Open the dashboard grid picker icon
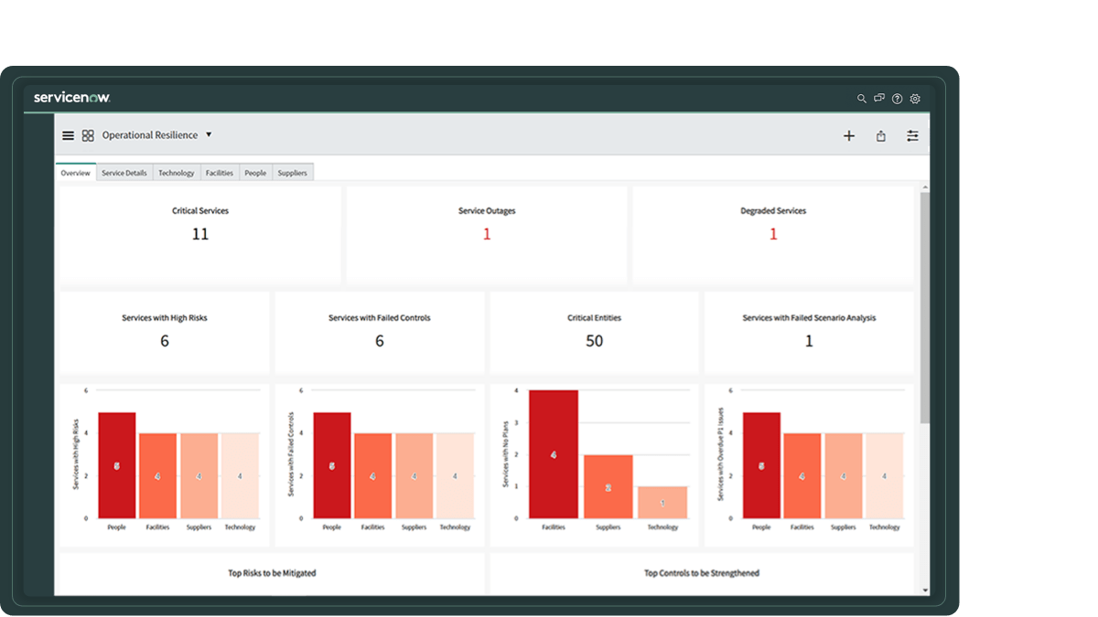Image resolution: width=1098 pixels, height=617 pixels. (88, 134)
